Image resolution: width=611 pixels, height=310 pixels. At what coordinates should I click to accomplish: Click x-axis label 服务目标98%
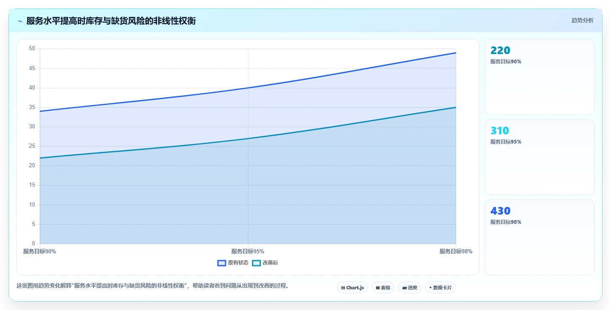(x=456, y=251)
